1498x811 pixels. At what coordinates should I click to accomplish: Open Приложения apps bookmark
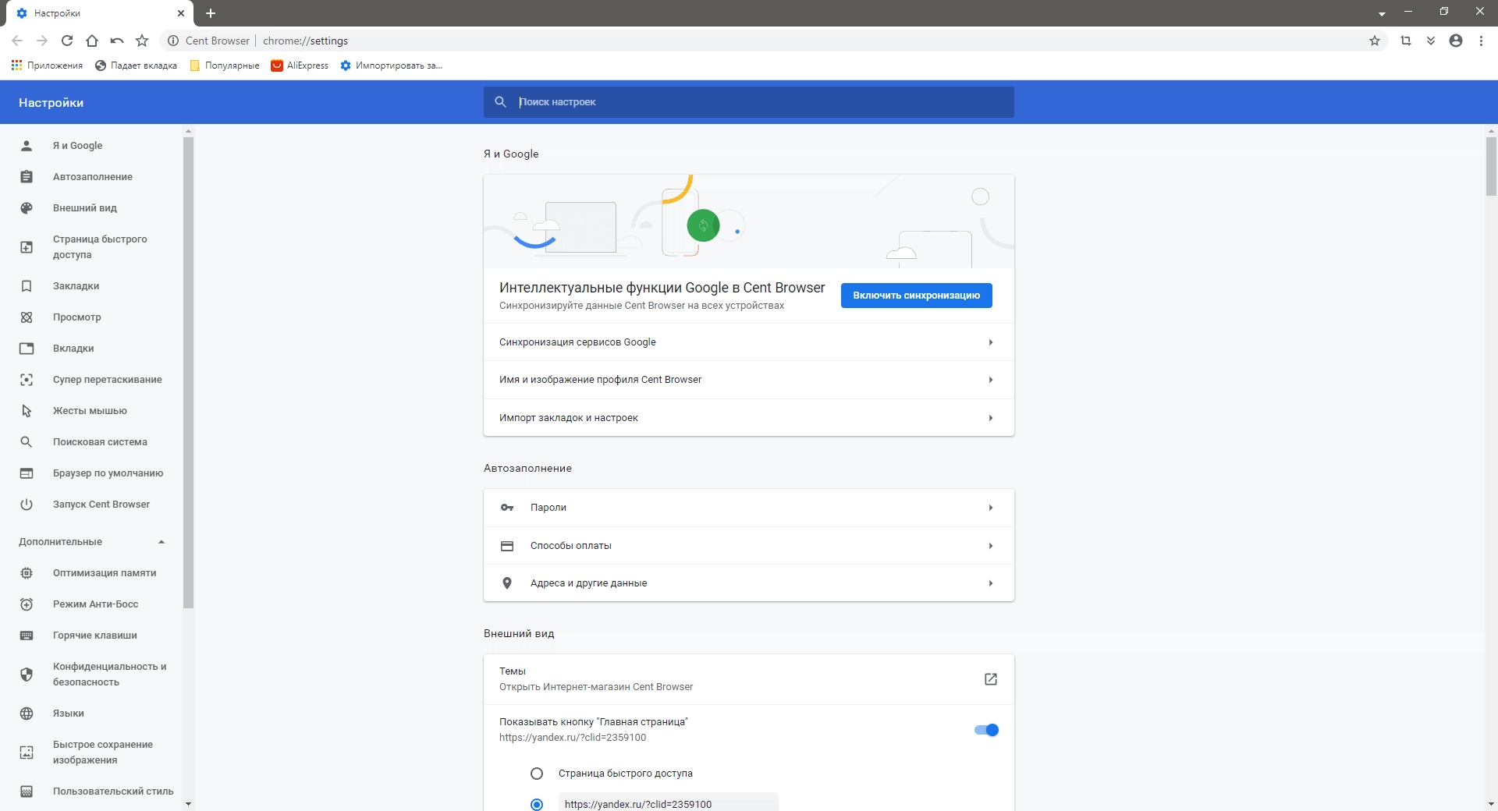47,66
